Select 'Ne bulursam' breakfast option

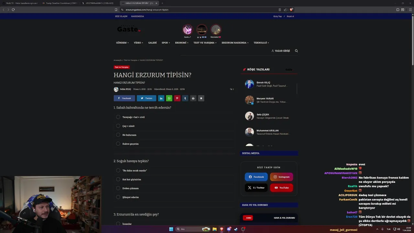[174, 135]
